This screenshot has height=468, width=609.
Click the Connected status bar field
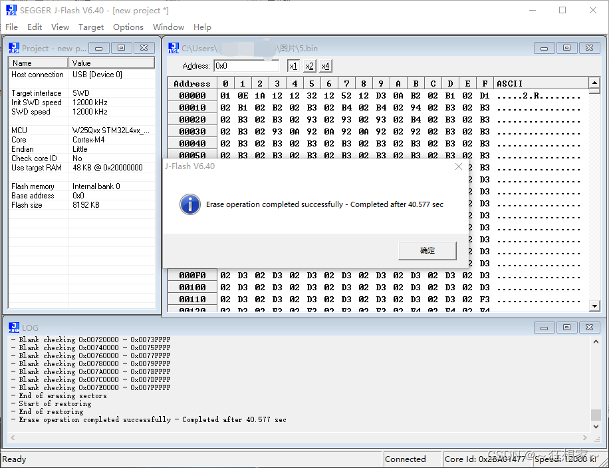(x=413, y=459)
